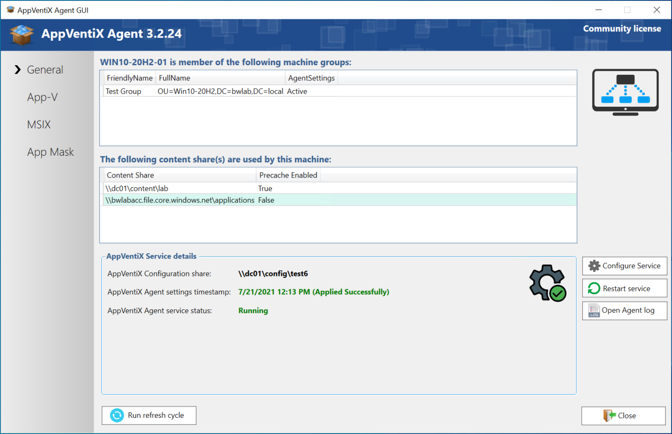The height and width of the screenshot is (434, 672).
Task: Click the gears checkmark graphic in Service details
Action: [547, 283]
